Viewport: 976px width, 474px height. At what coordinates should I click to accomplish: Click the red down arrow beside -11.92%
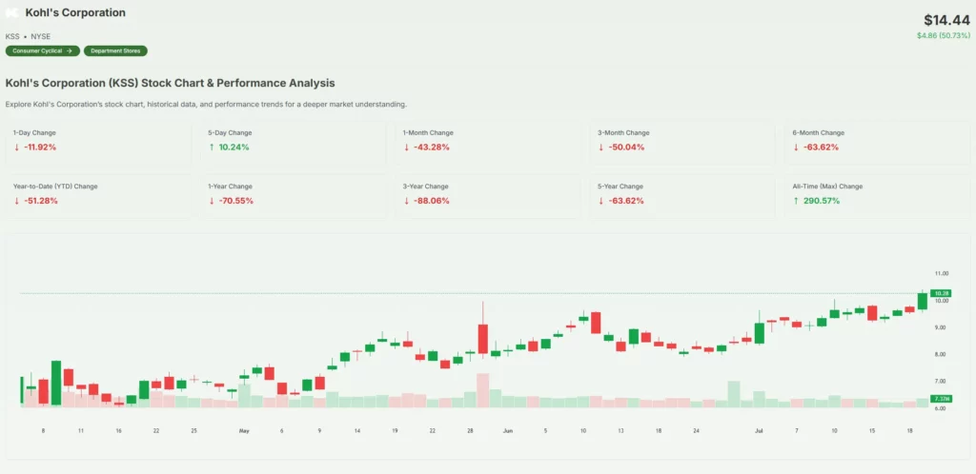[16, 148]
